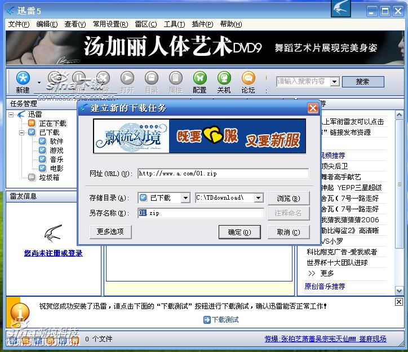This screenshot has width=408, height=352.
Task: Open 科比耐克广告-爱我或者 link
Action: 342,252
